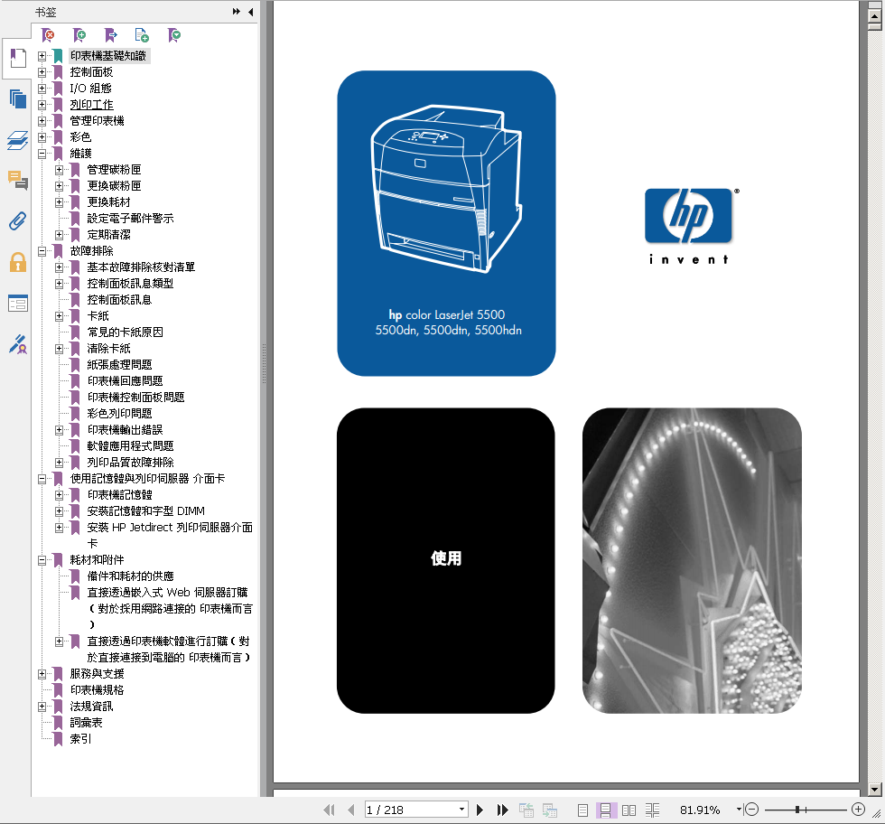The image size is (885, 824).
Task: Open the Attachments paperclip panel
Action: point(17,220)
